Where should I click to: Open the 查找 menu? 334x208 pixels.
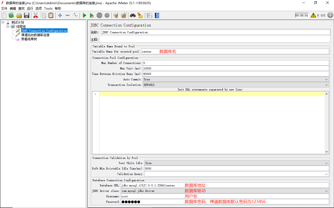click(x=21, y=9)
